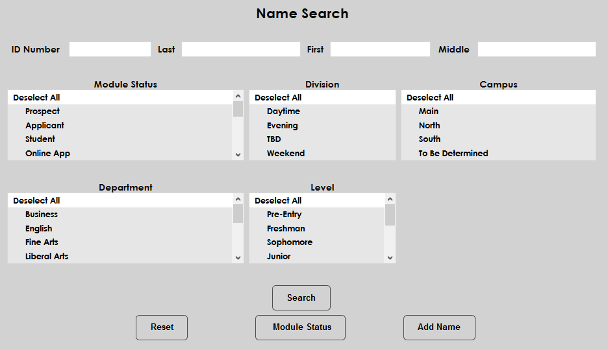Image resolution: width=608 pixels, height=350 pixels.
Task: Click into the Last name field
Action: 240,49
